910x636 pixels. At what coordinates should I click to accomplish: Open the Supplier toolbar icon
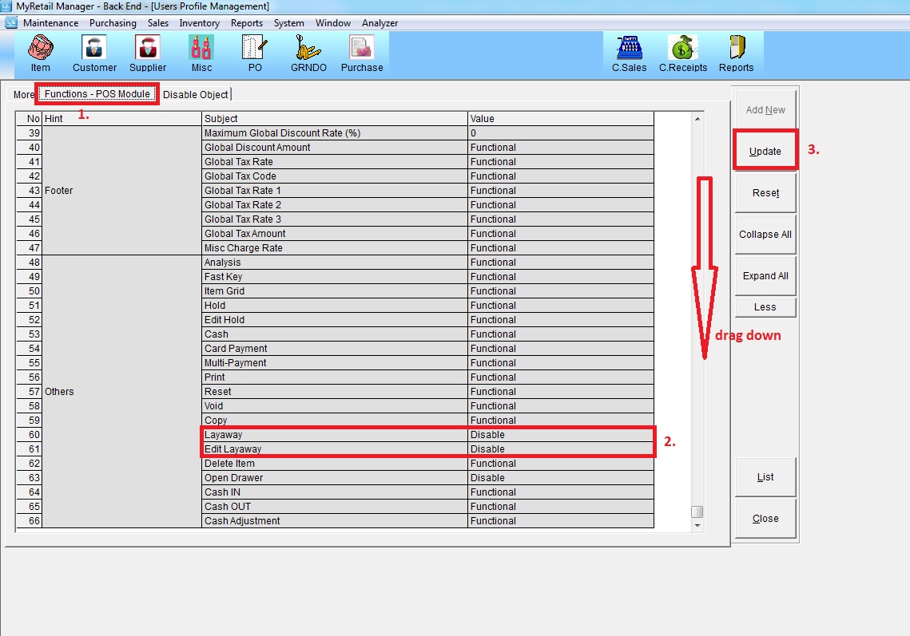tap(148, 53)
